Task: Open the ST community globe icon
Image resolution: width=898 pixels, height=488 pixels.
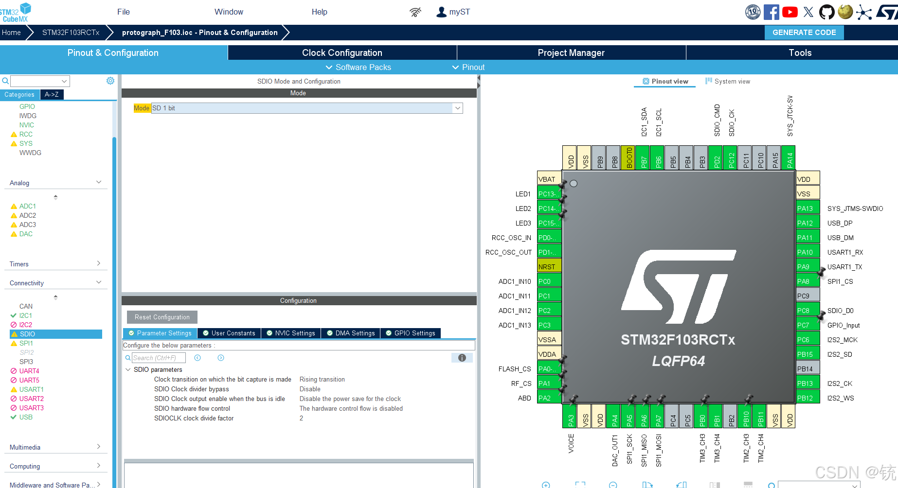Action: tap(845, 12)
